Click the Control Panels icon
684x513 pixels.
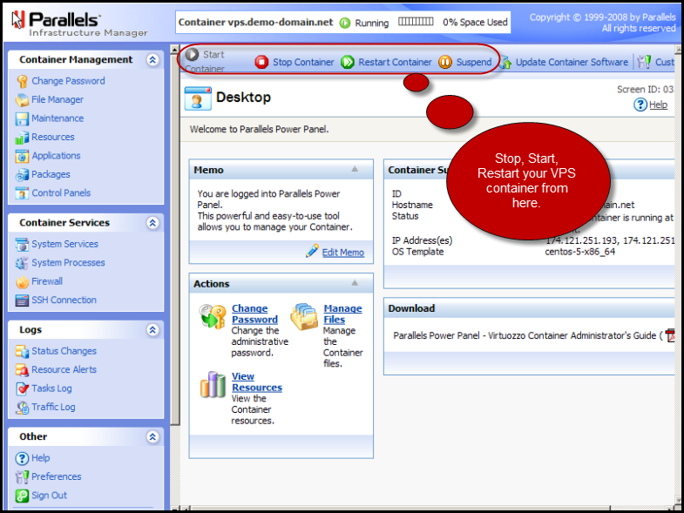[x=22, y=193]
